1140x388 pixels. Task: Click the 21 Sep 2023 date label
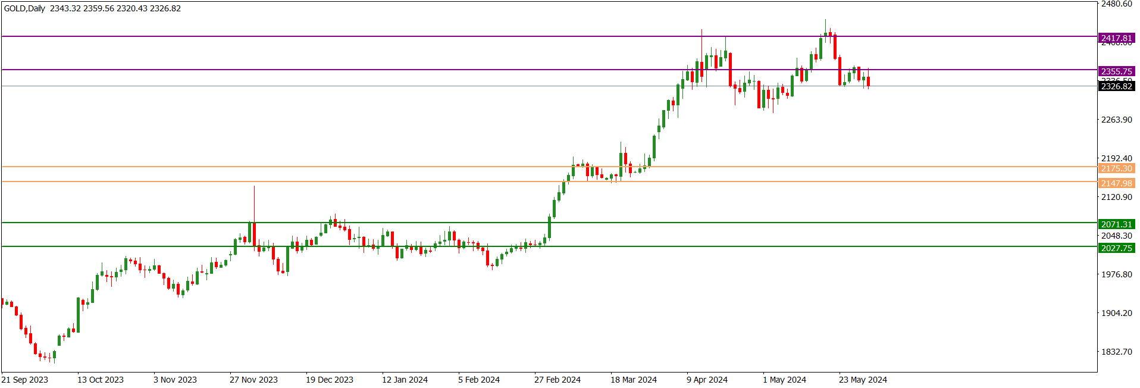[25, 380]
